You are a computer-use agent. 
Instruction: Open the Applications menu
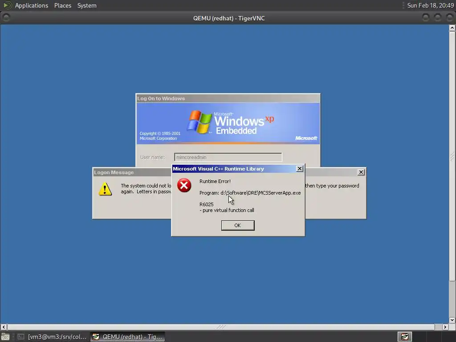click(x=32, y=5)
